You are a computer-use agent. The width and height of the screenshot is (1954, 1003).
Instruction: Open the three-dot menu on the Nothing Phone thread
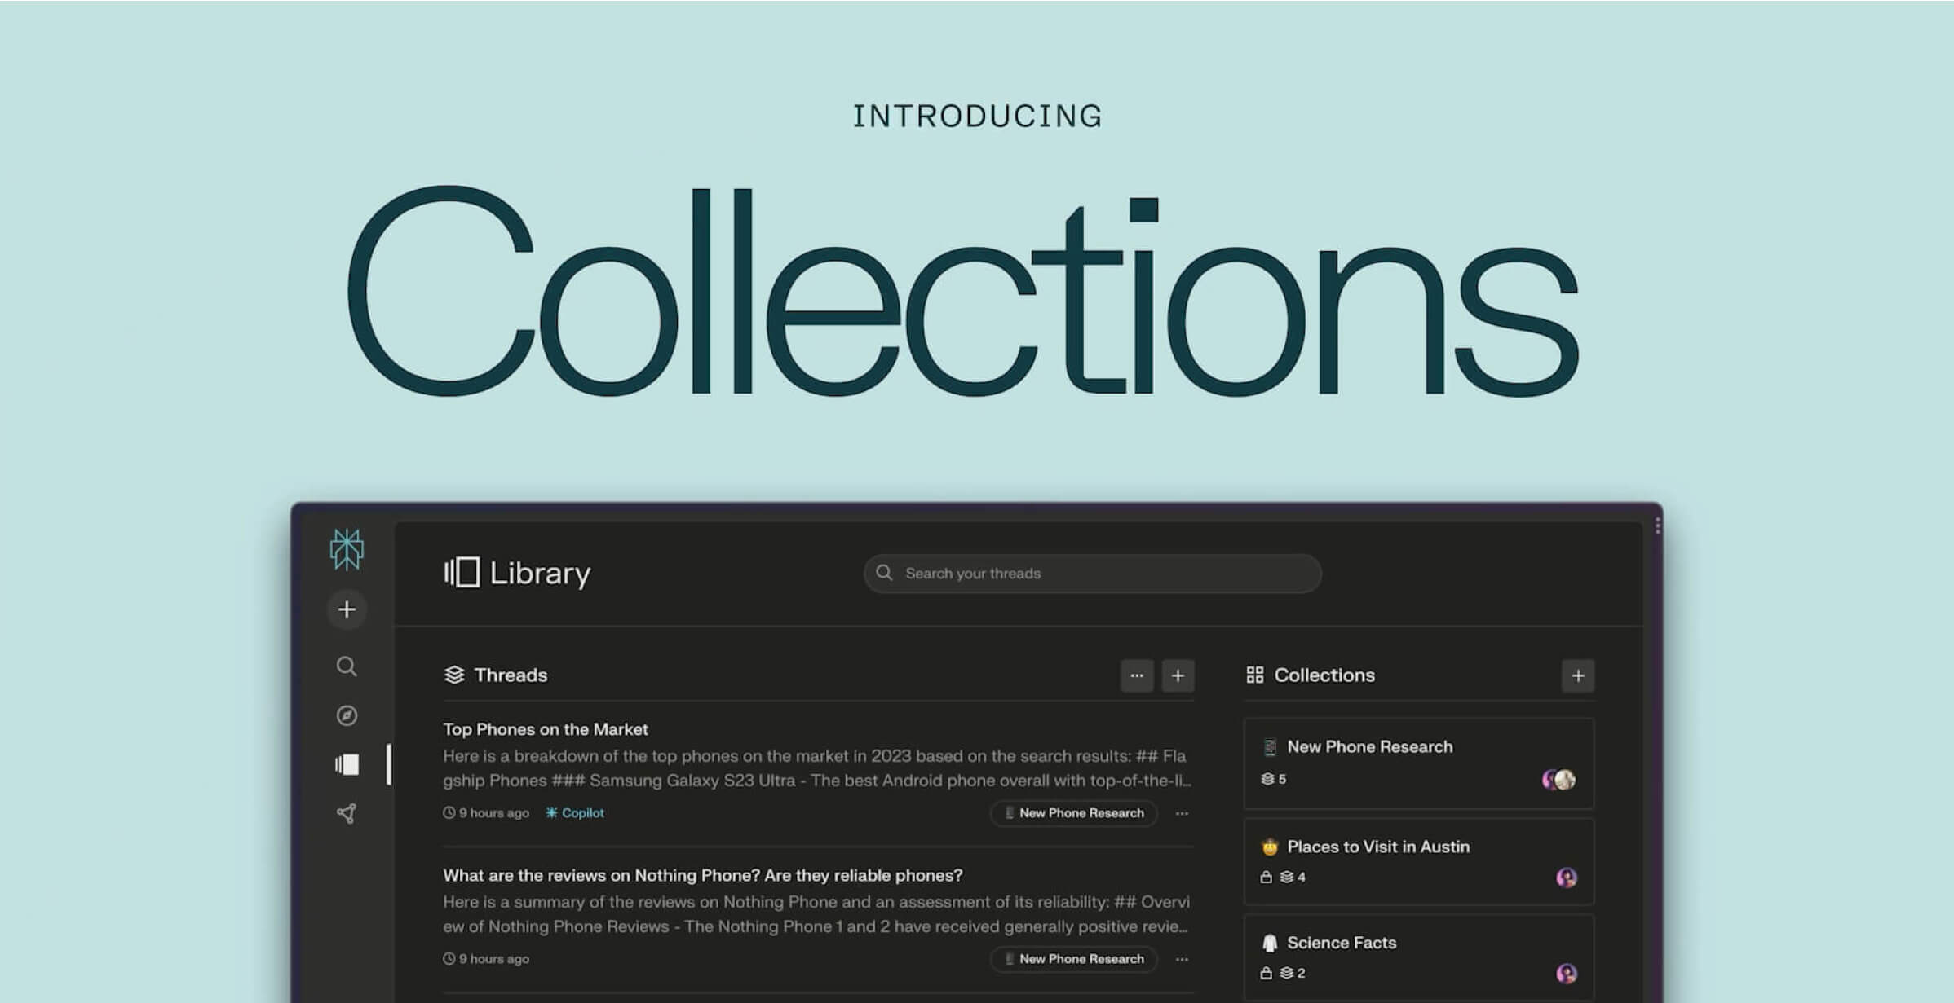click(1183, 959)
